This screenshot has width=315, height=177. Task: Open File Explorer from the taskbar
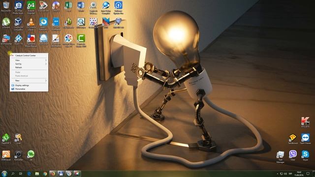(x=37, y=174)
